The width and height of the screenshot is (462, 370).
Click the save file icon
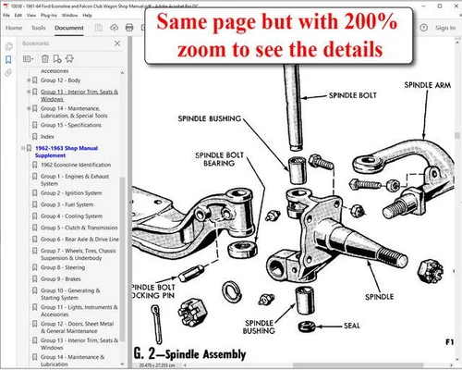(x=99, y=28)
